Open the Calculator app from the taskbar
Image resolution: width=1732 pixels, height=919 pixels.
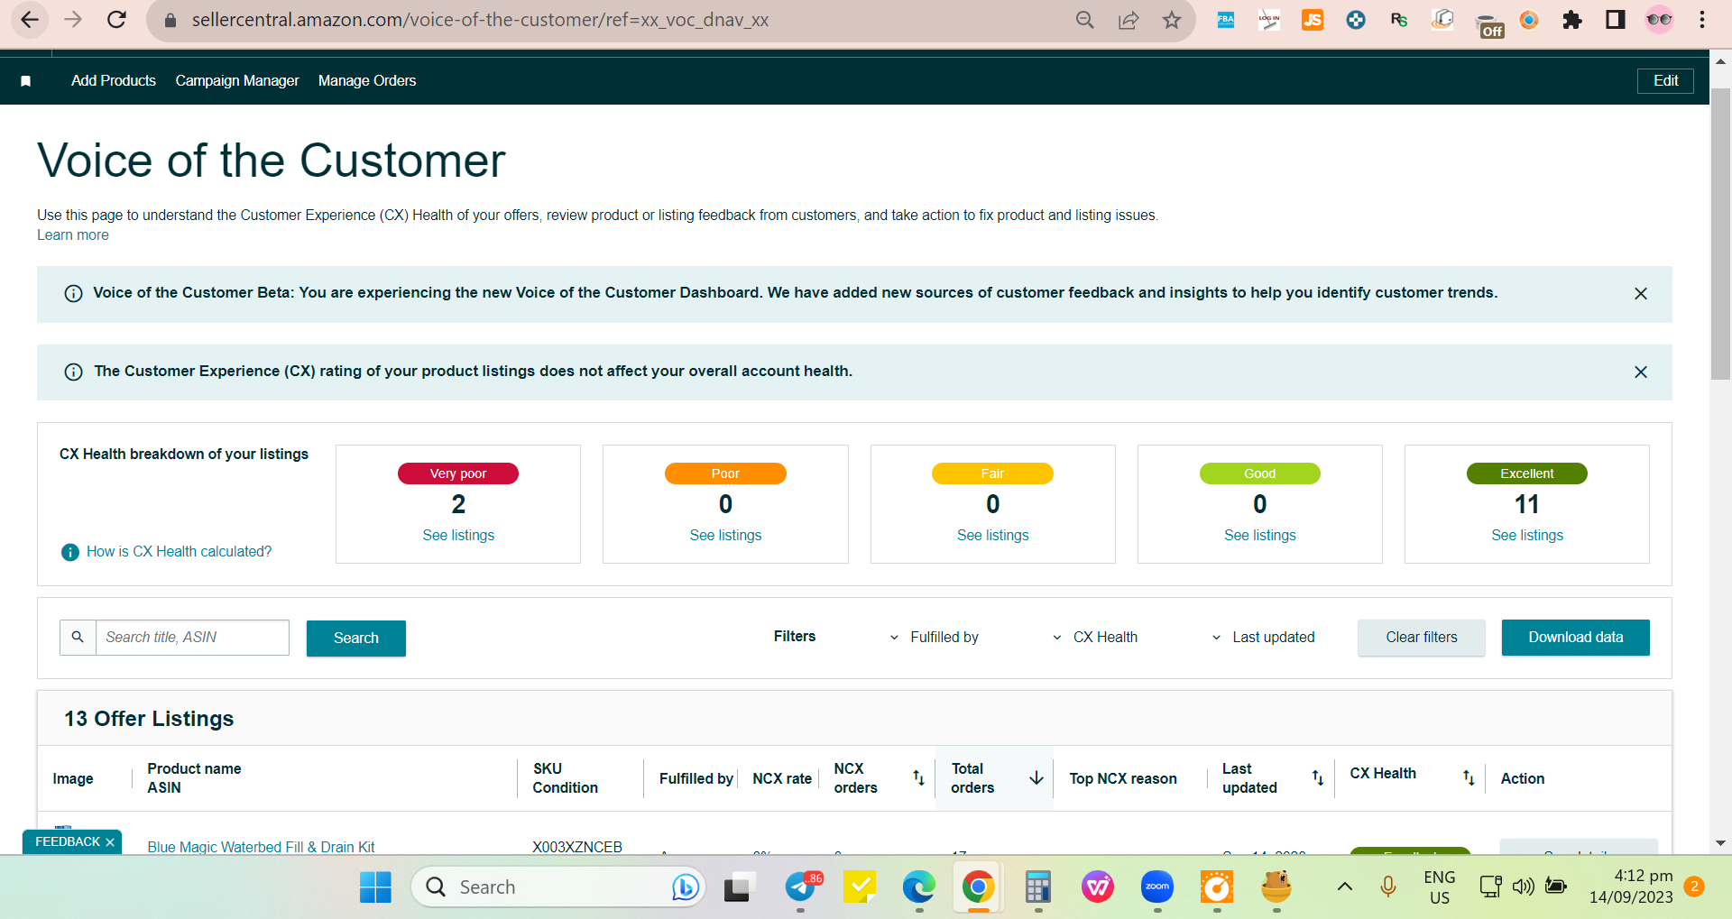tap(1038, 887)
